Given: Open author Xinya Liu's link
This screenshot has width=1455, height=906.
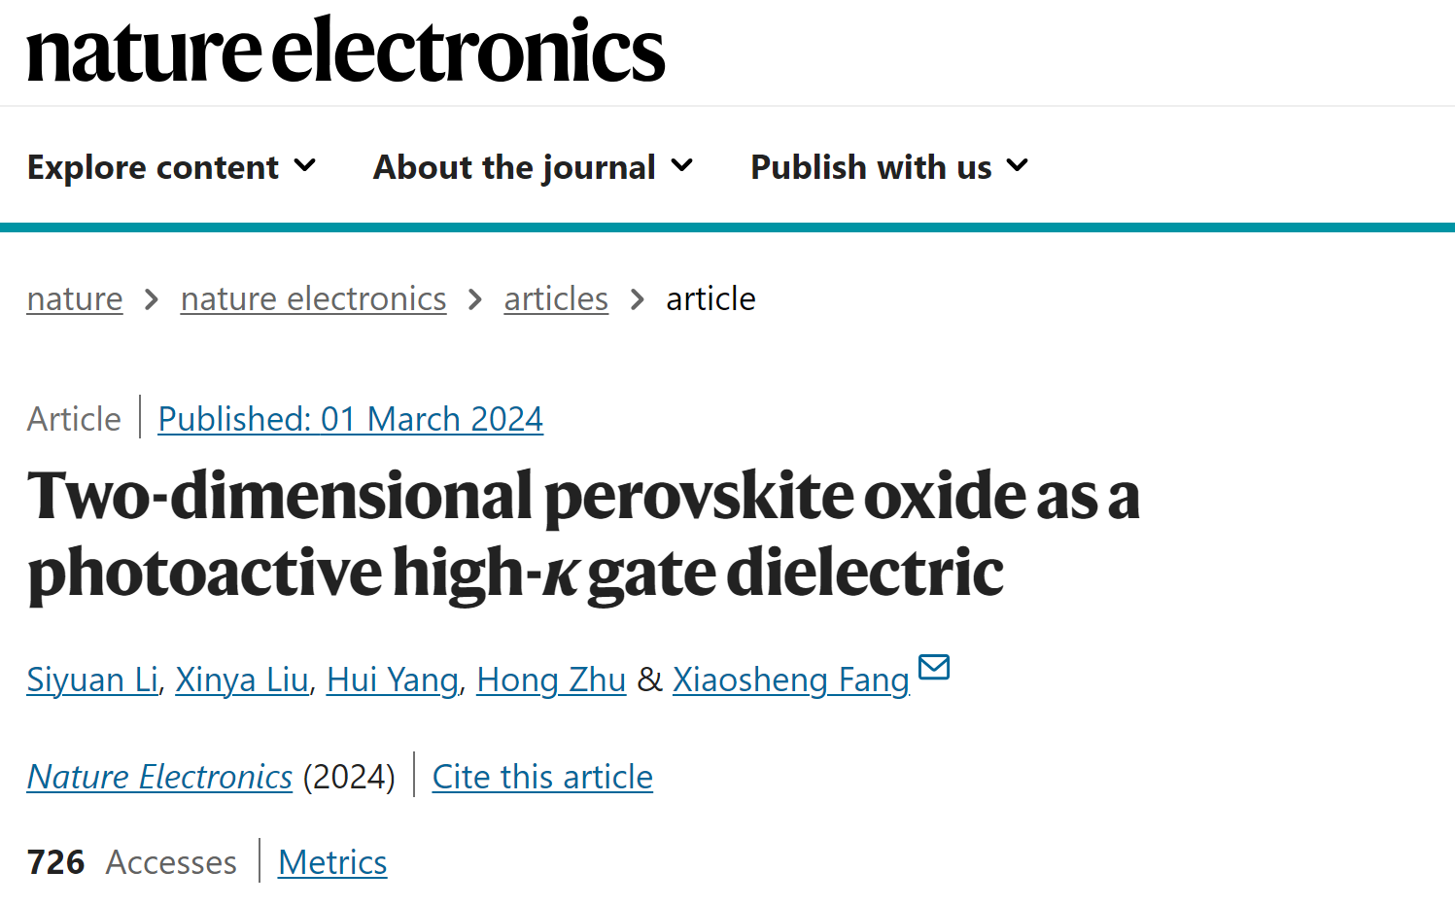Looking at the screenshot, I should pyautogui.click(x=242, y=679).
